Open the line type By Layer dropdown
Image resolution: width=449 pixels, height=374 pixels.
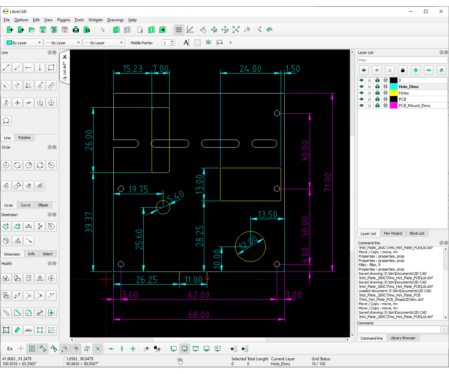104,43
